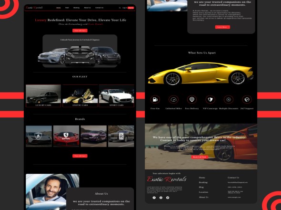Open the Ferrari brand thumbnail
Image resolution: width=281 pixels, height=210 pixels.
pyautogui.click(x=66, y=136)
